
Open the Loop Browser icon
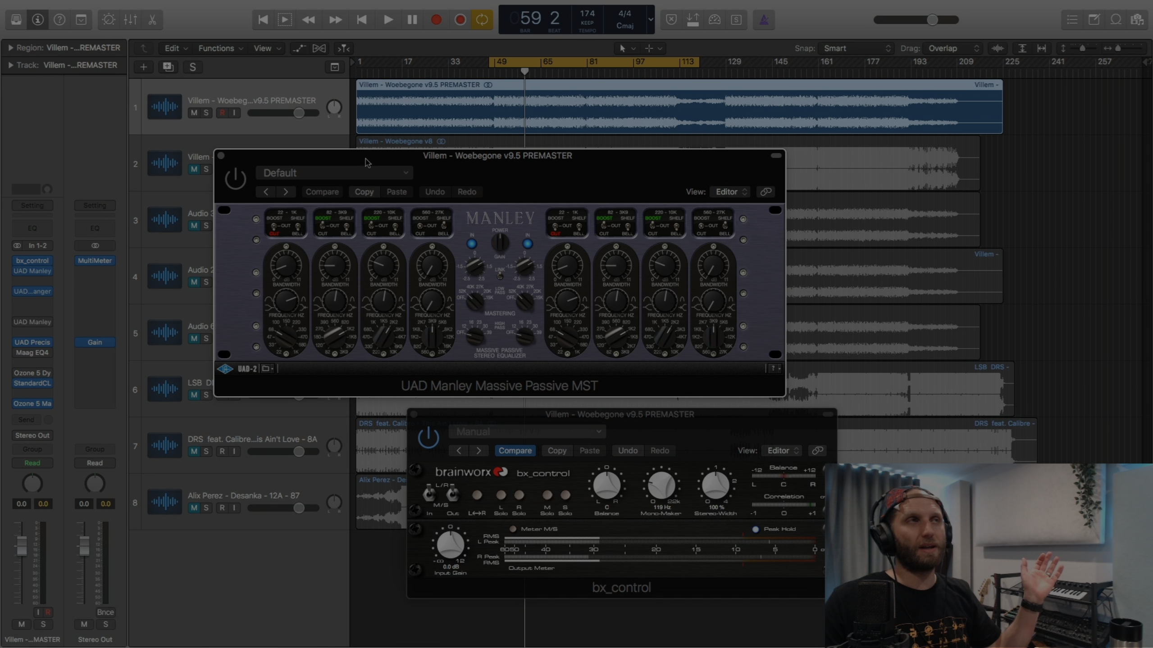(1116, 20)
